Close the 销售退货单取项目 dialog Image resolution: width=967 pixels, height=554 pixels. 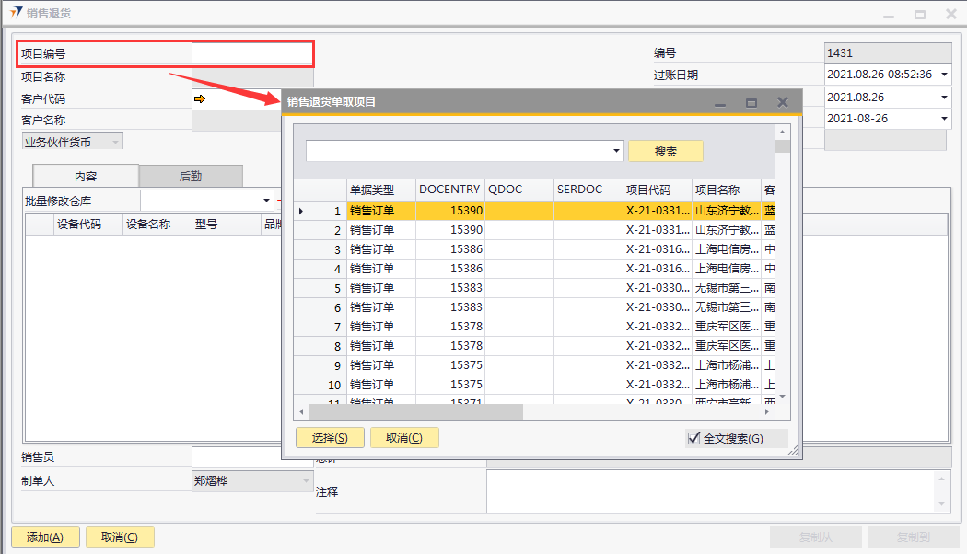pos(783,102)
